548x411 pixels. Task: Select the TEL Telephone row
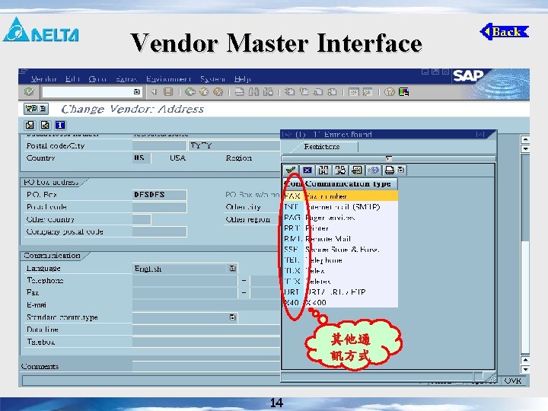[x=340, y=260]
